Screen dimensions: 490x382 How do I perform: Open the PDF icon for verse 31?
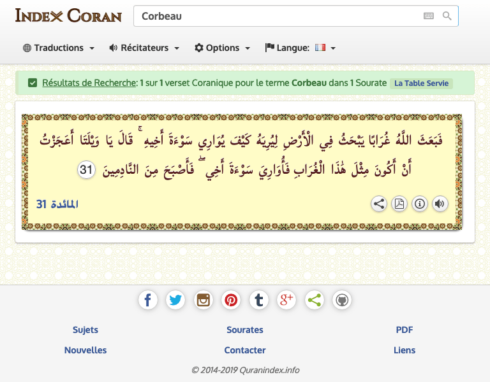(x=399, y=204)
